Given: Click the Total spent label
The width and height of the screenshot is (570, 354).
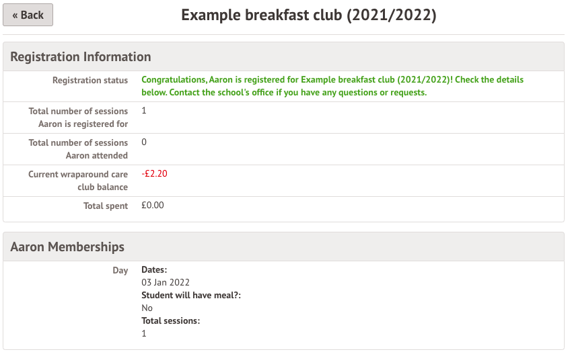Looking at the screenshot, I should pyautogui.click(x=105, y=206).
